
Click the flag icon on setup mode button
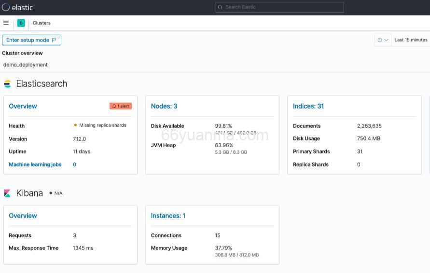pyautogui.click(x=54, y=40)
